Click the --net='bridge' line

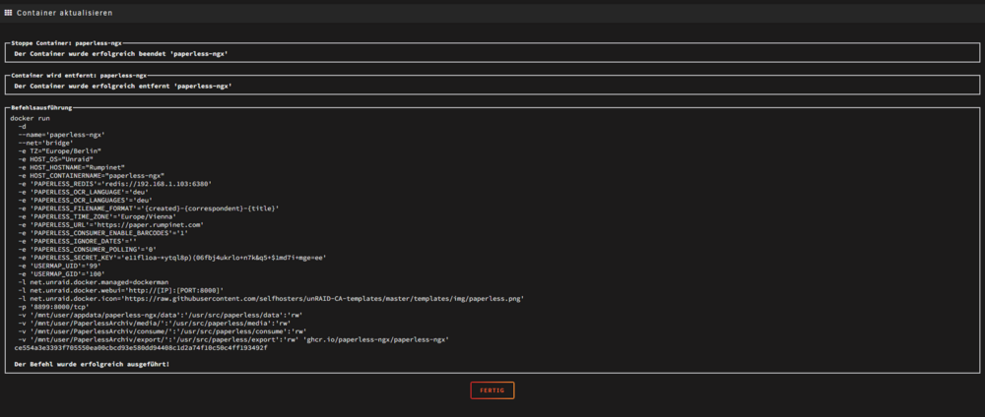46,143
